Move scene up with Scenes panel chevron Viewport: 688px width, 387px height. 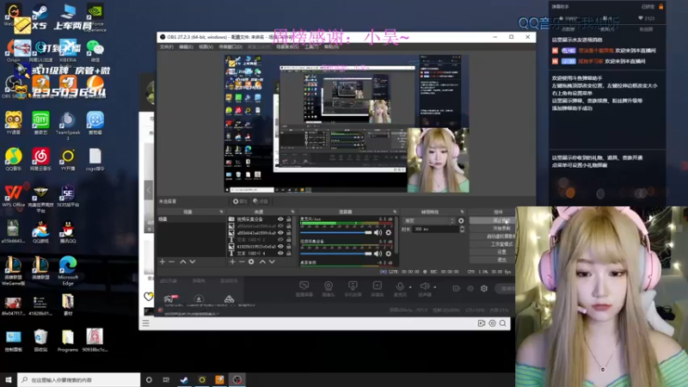coord(183,261)
